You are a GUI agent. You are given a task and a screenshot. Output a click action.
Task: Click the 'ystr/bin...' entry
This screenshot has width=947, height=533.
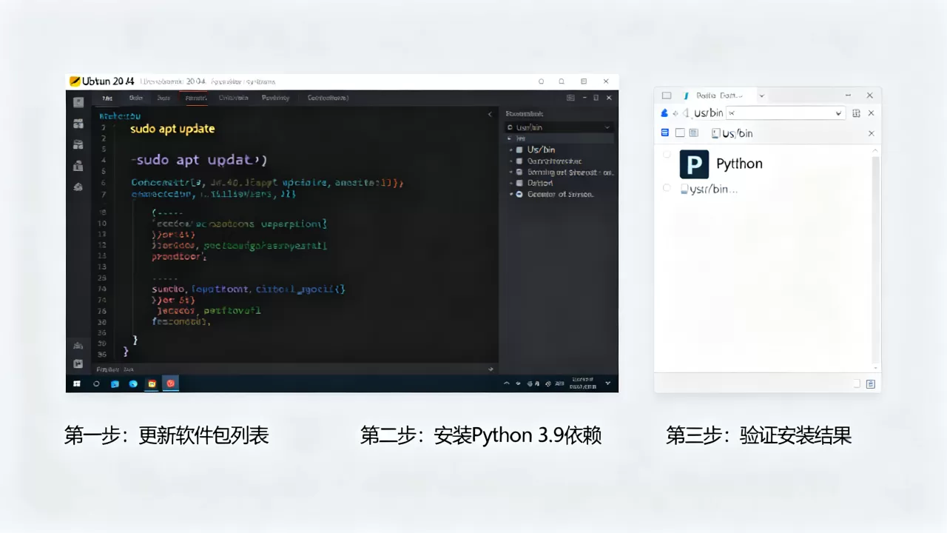(710, 189)
